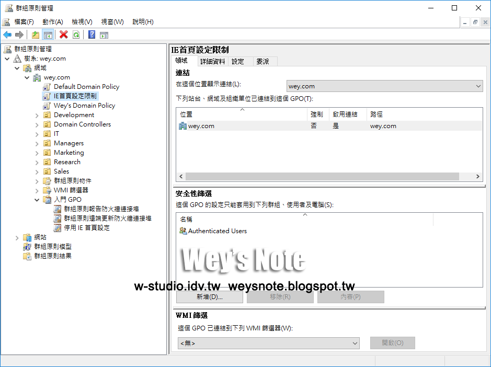The height and width of the screenshot is (367, 491).
Task: Open the 檢視(V) menu
Action: tap(82, 21)
